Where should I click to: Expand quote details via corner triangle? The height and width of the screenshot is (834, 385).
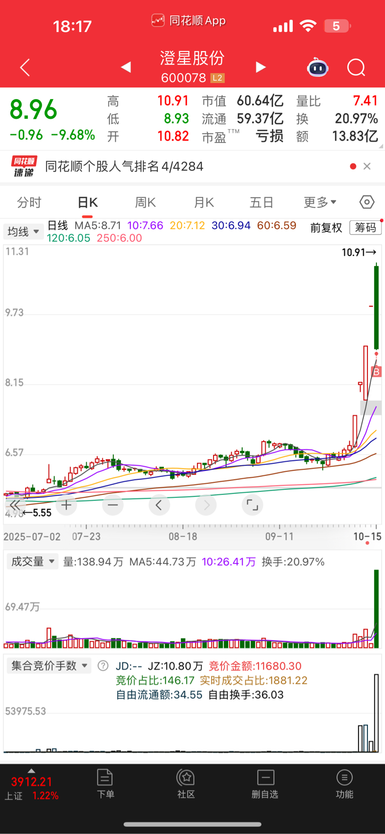380,146
